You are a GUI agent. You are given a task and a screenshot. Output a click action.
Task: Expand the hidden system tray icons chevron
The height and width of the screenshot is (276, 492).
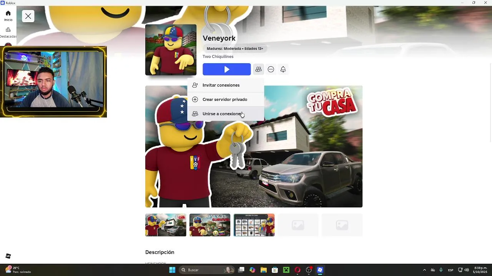coord(424,270)
